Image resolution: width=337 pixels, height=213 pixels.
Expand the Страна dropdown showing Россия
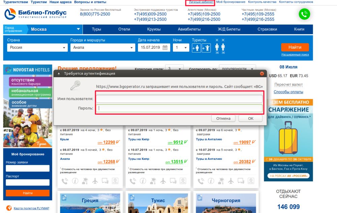tap(37, 48)
